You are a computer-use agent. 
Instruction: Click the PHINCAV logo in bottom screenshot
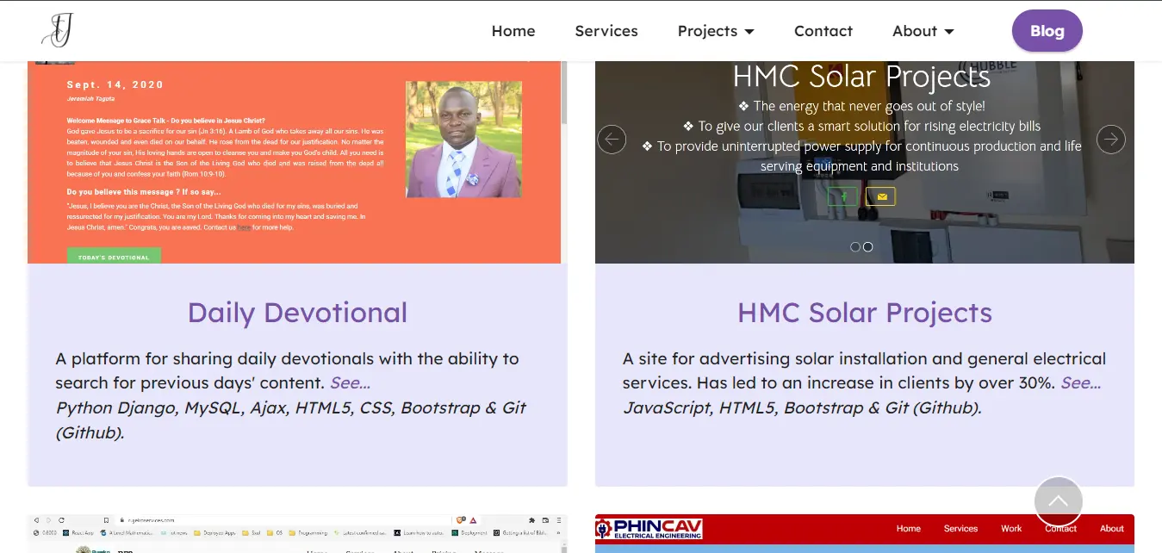649,528
